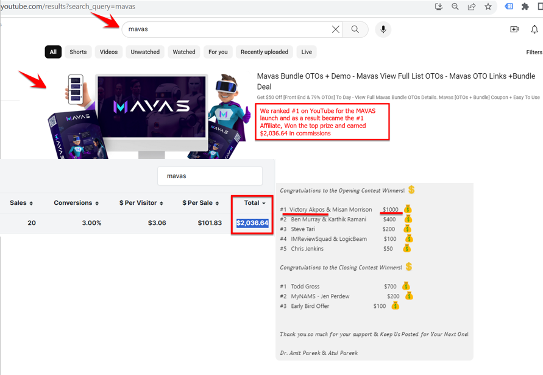
Task: Click the download/install icon in address bar
Action: (438, 7)
